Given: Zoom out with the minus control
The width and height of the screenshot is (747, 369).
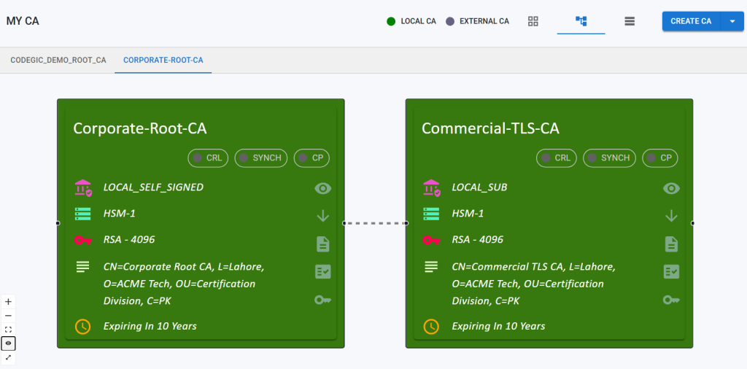Looking at the screenshot, I should (x=8, y=316).
